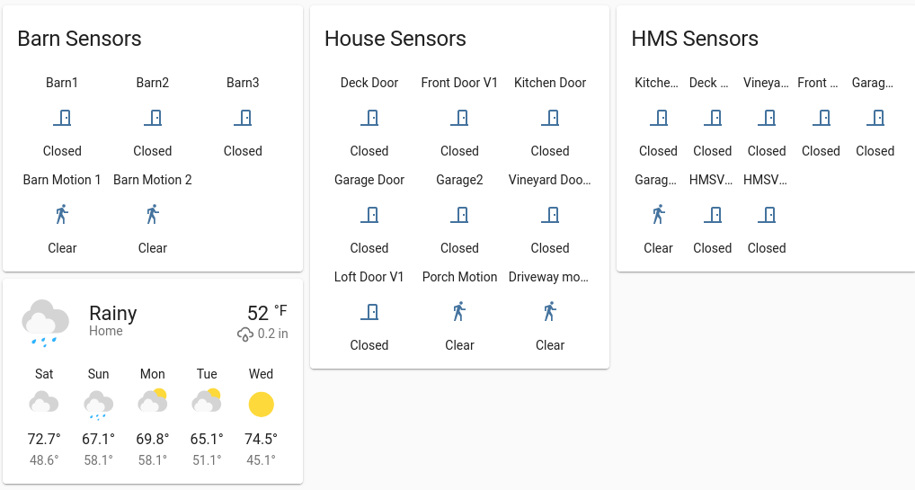Image resolution: width=915 pixels, height=490 pixels.
Task: Click the Loft Door V1 door icon
Action: (369, 311)
